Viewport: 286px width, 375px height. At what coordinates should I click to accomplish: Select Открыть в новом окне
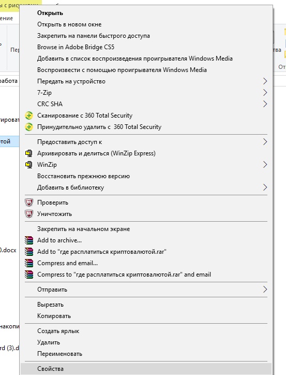click(x=69, y=24)
